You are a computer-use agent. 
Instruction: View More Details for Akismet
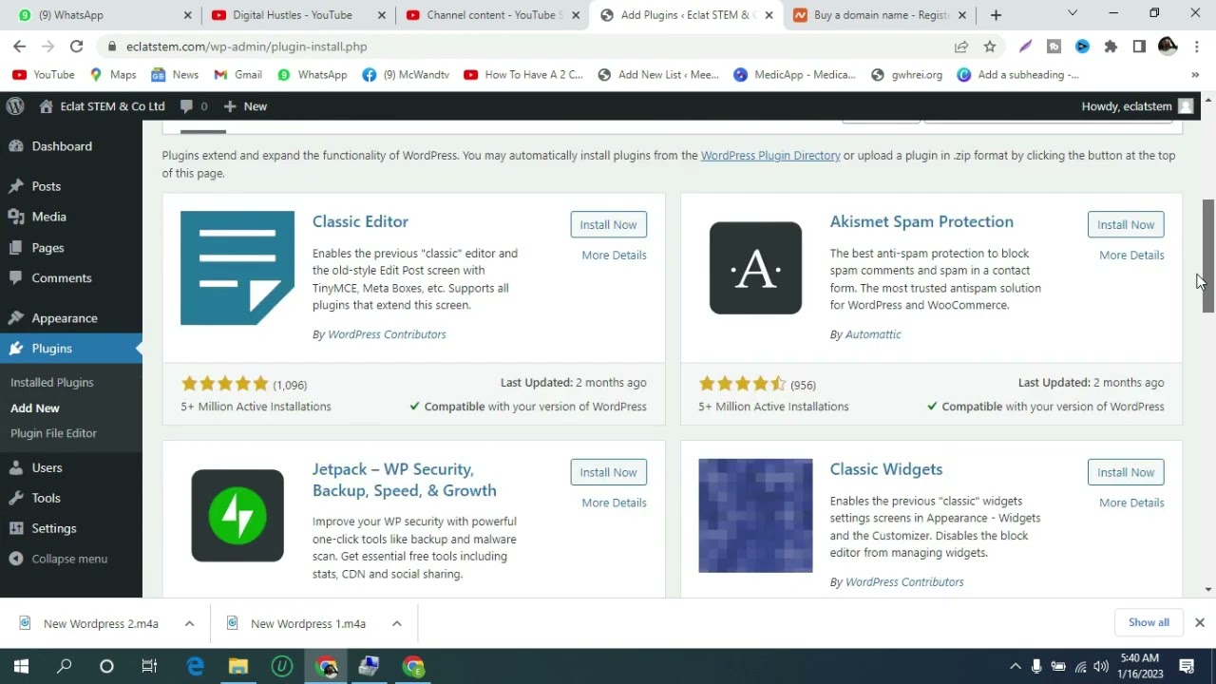point(1131,256)
